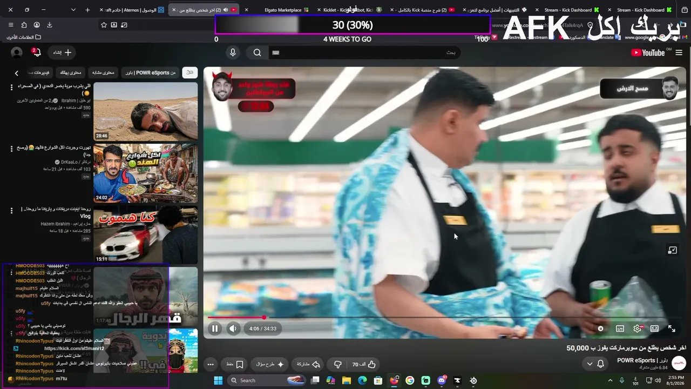The height and width of the screenshot is (389, 691).
Task: Select 'محتوى يهمّك' filter chip
Action: point(71,72)
